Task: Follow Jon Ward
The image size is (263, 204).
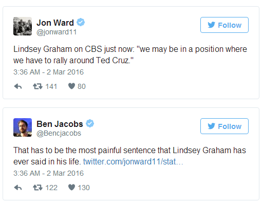Action: [224, 25]
